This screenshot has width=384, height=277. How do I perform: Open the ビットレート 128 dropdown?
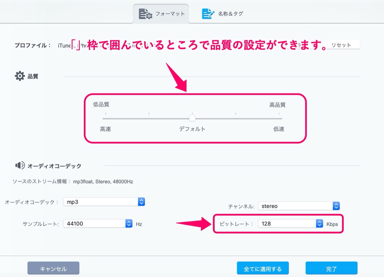pyautogui.click(x=291, y=224)
